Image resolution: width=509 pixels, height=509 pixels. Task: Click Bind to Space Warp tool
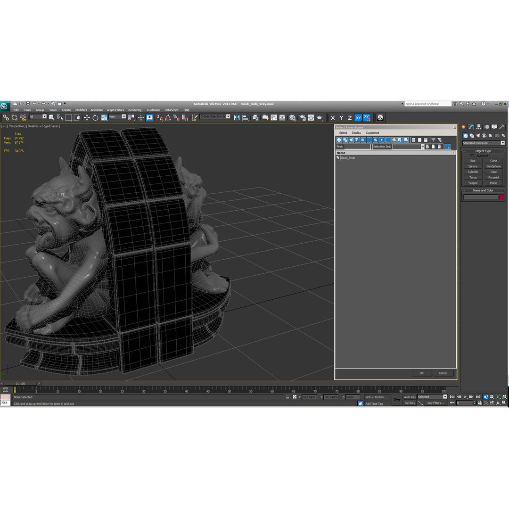23,117
